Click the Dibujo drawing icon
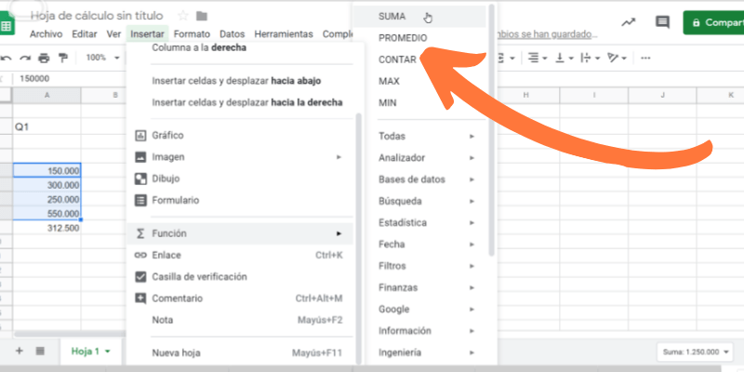This screenshot has width=744, height=372. (x=141, y=179)
